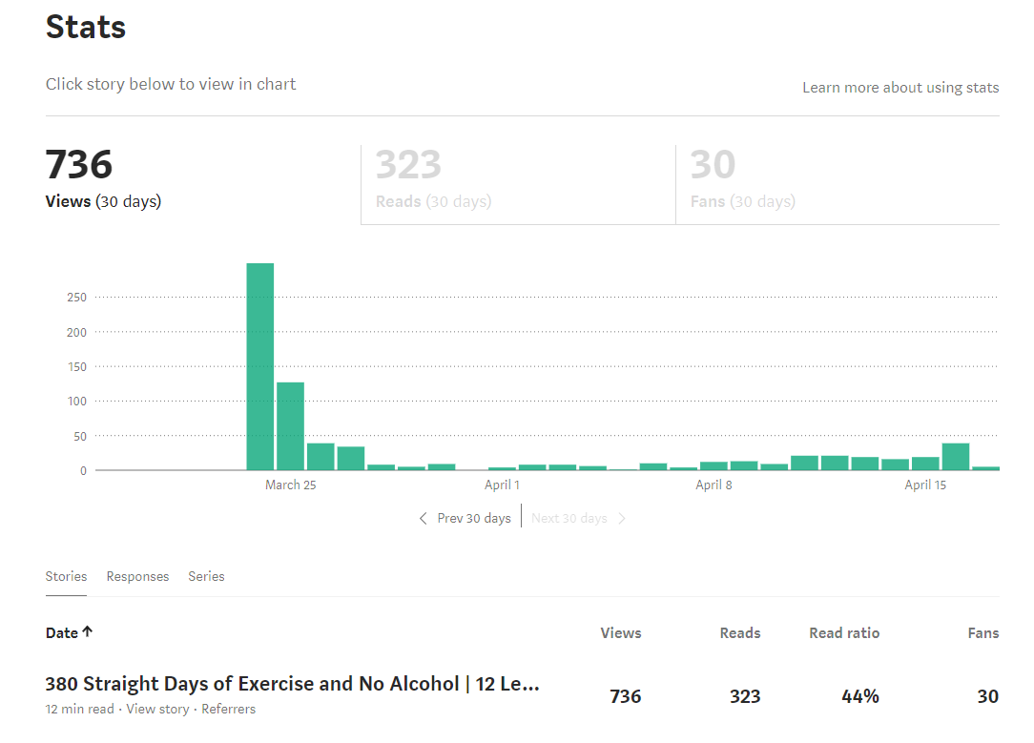This screenshot has height=743, width=1034.
Task: Open the Series tab
Action: pyautogui.click(x=206, y=576)
